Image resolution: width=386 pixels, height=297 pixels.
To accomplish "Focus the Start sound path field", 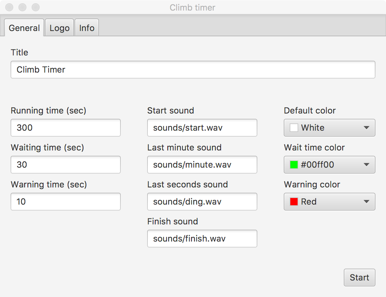I will tap(202, 128).
